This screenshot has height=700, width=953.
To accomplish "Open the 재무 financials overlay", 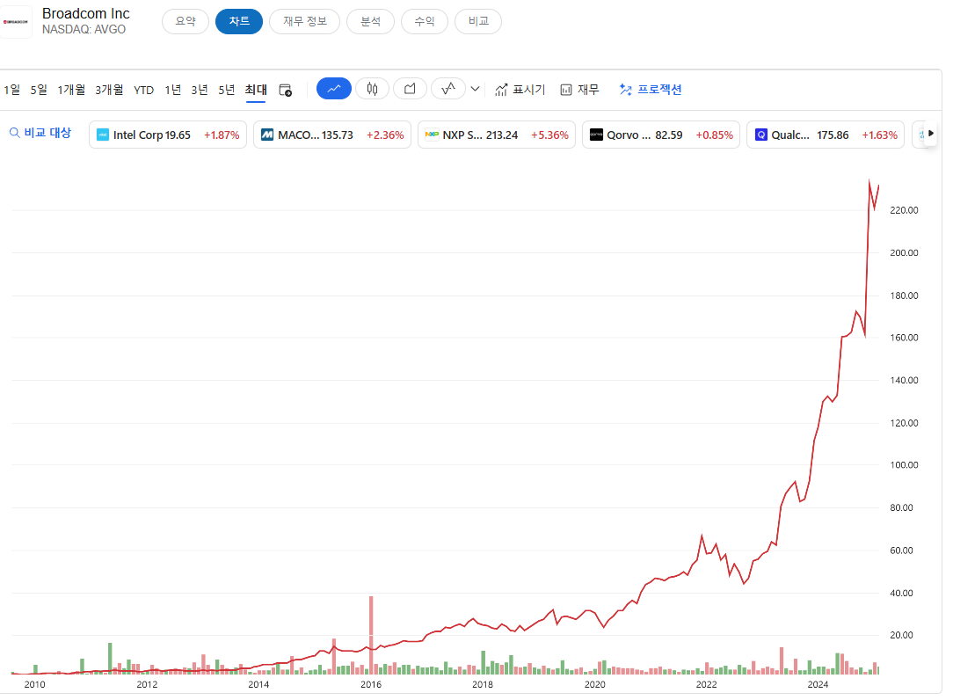I will 580,90.
